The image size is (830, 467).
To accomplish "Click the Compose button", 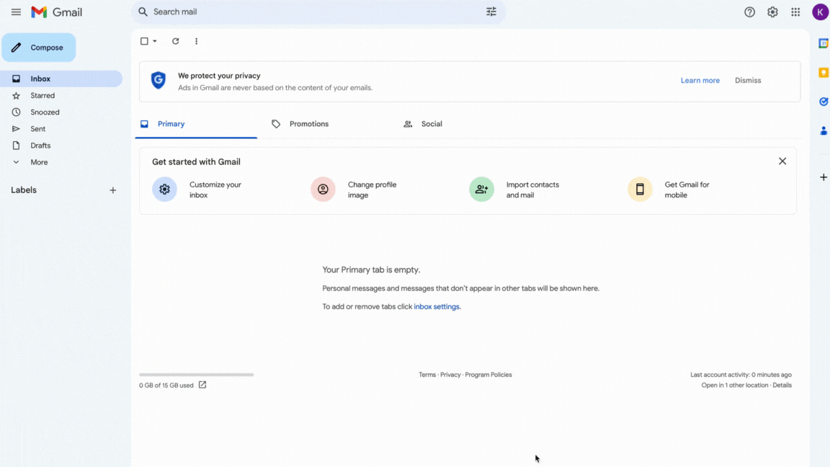I will click(39, 48).
